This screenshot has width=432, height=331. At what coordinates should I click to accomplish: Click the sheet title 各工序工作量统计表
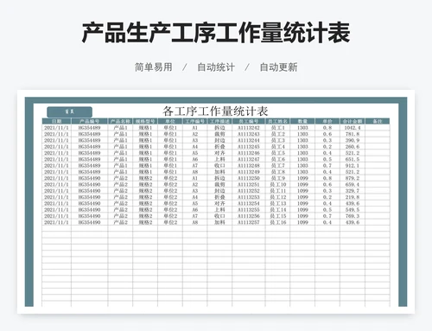215,111
